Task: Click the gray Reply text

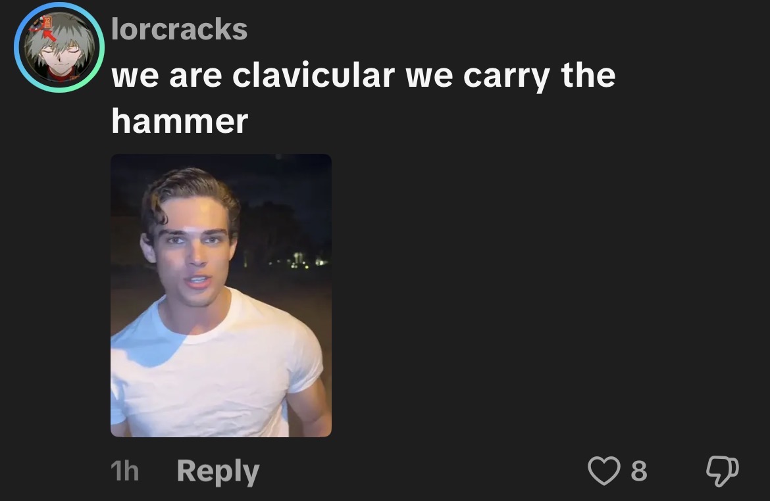Action: tap(218, 471)
